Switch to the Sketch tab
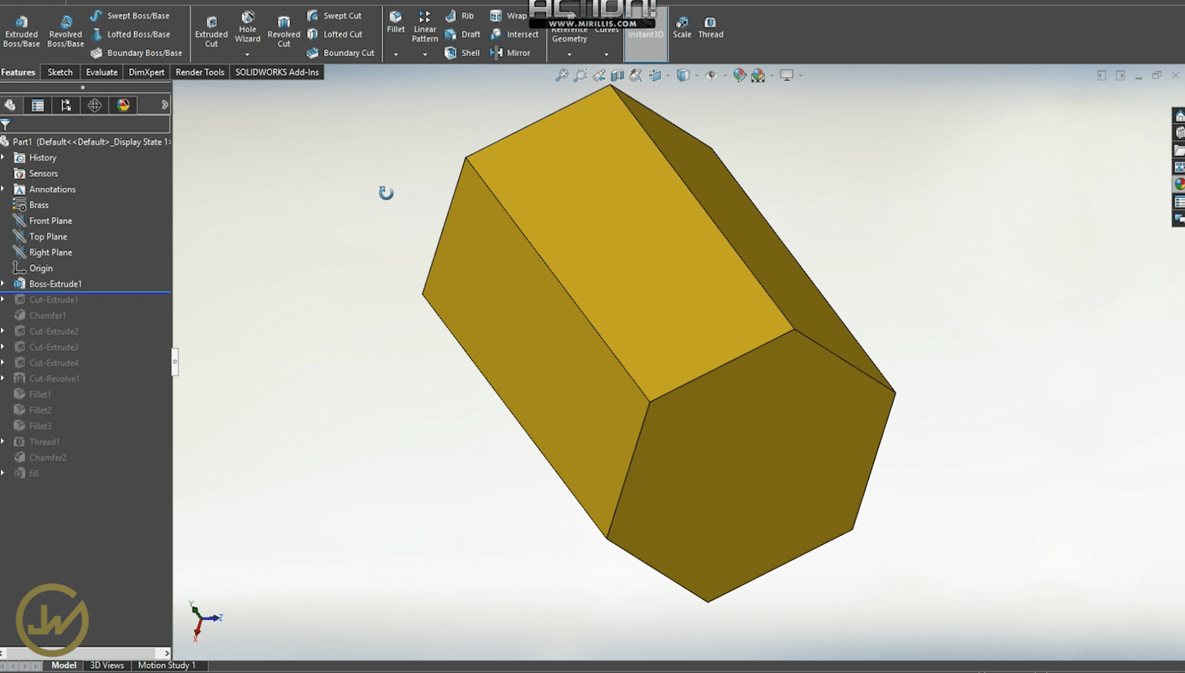 pos(60,72)
